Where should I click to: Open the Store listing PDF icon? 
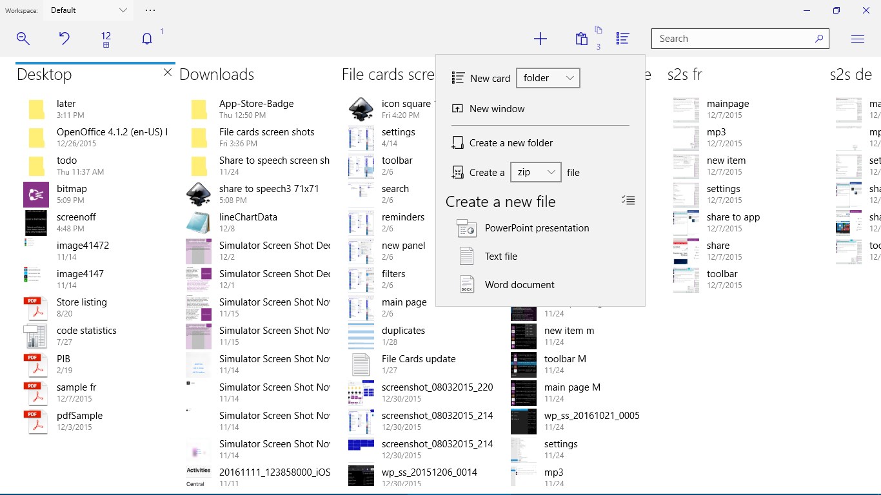tap(36, 308)
